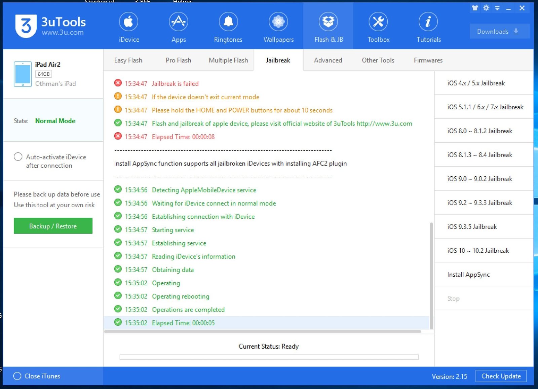This screenshot has width=538, height=389.
Task: Click the green check icon beside Starting service
Action: 118,229
